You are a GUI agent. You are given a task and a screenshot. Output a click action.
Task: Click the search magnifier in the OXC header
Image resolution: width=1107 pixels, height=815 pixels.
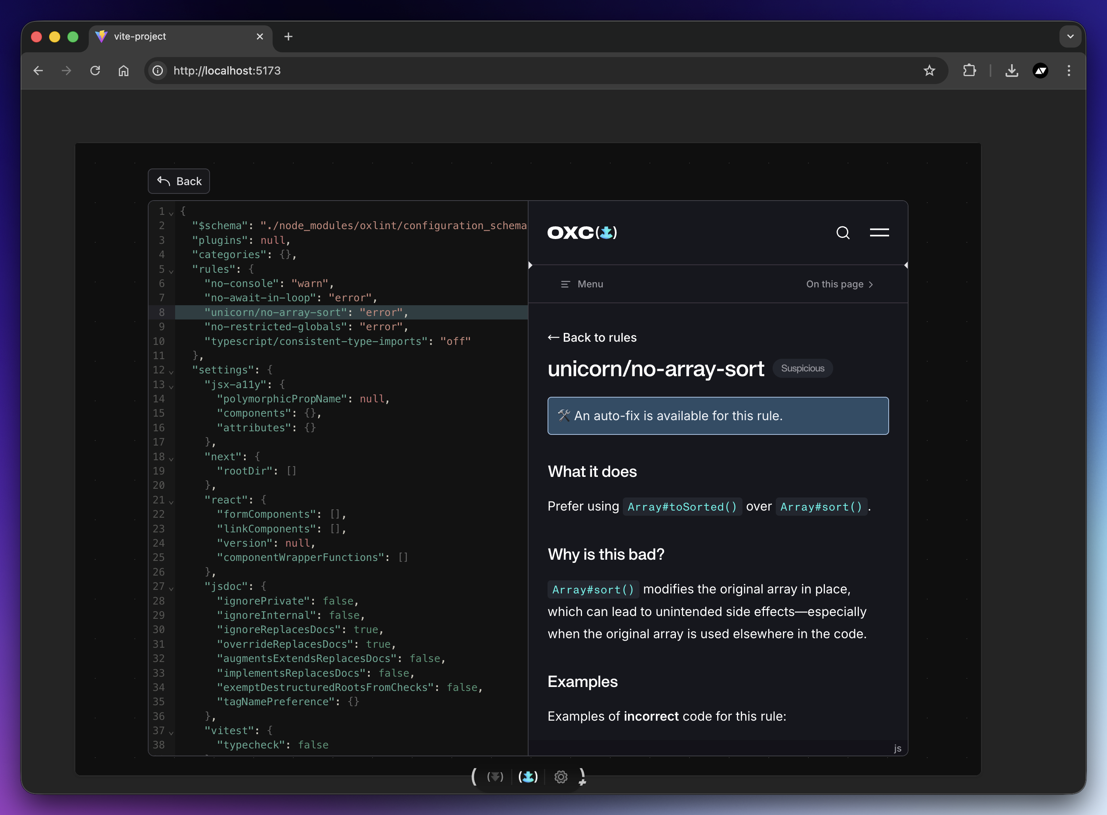coord(843,232)
